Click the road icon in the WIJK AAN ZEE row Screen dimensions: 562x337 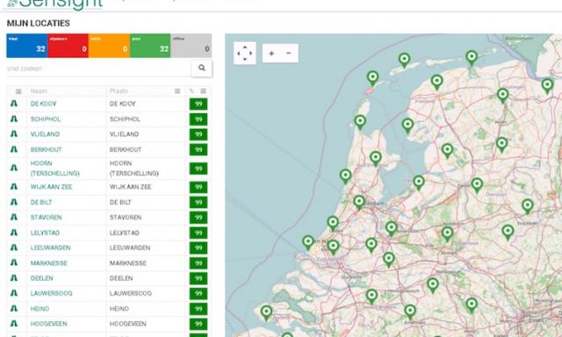point(14,187)
